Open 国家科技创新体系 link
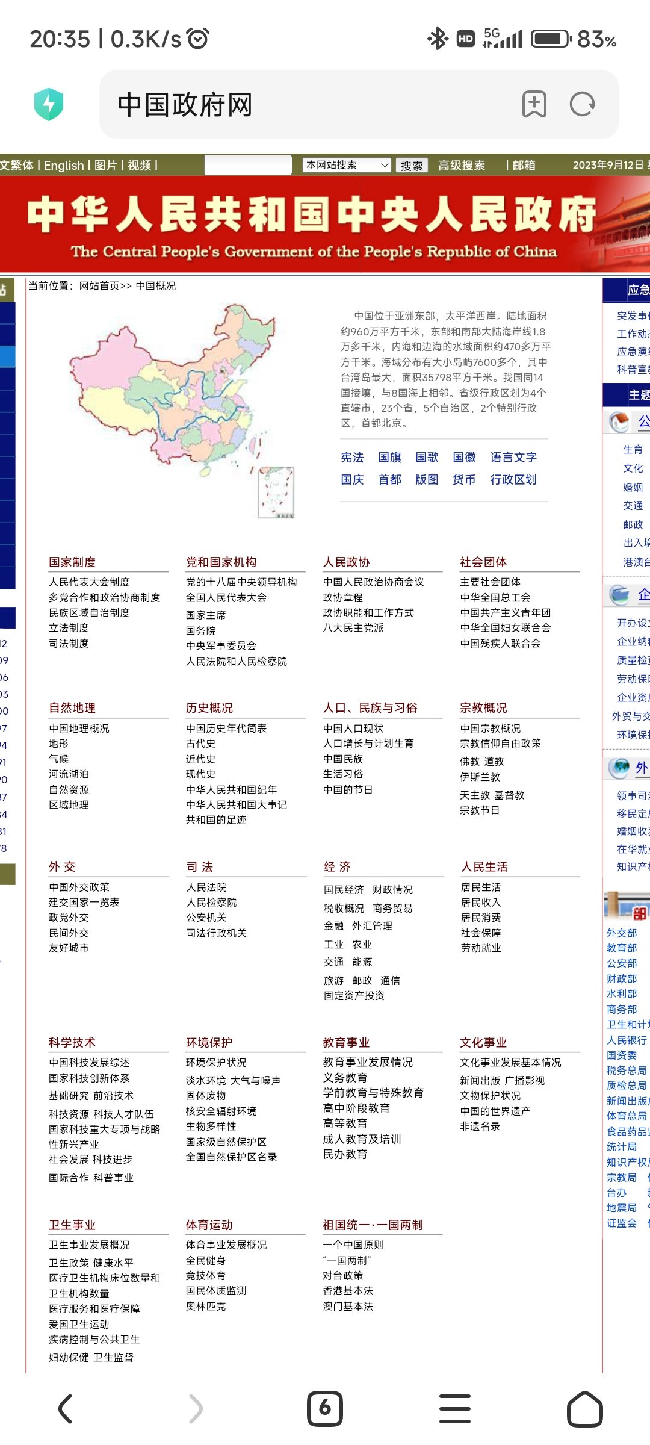650x1445 pixels. tap(89, 1078)
